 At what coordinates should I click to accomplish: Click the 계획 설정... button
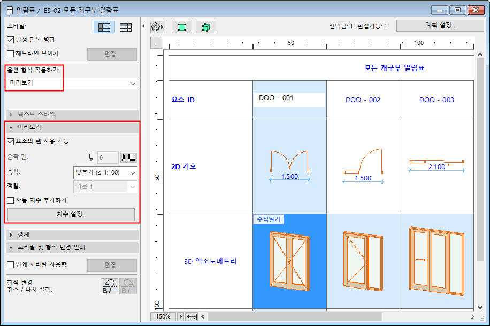coord(440,26)
